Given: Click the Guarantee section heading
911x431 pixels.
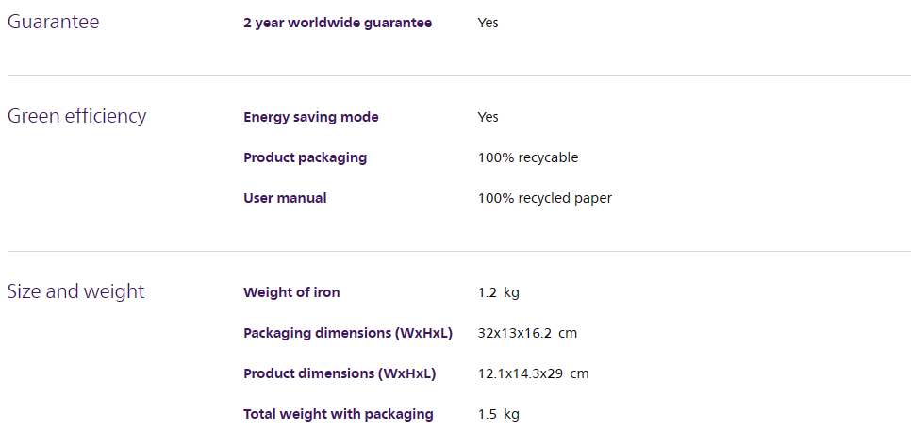Looking at the screenshot, I should pyautogui.click(x=53, y=22).
